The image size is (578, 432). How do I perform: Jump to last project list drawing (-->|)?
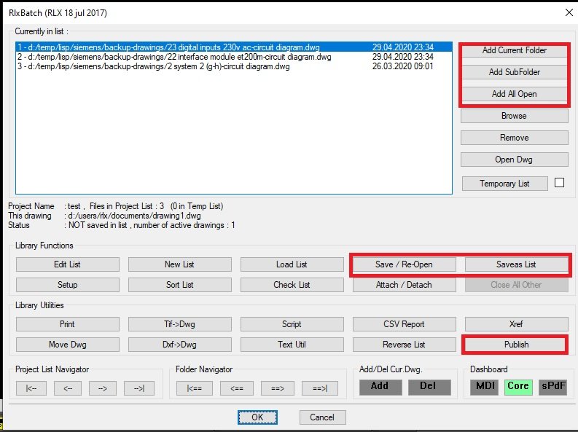click(139, 388)
